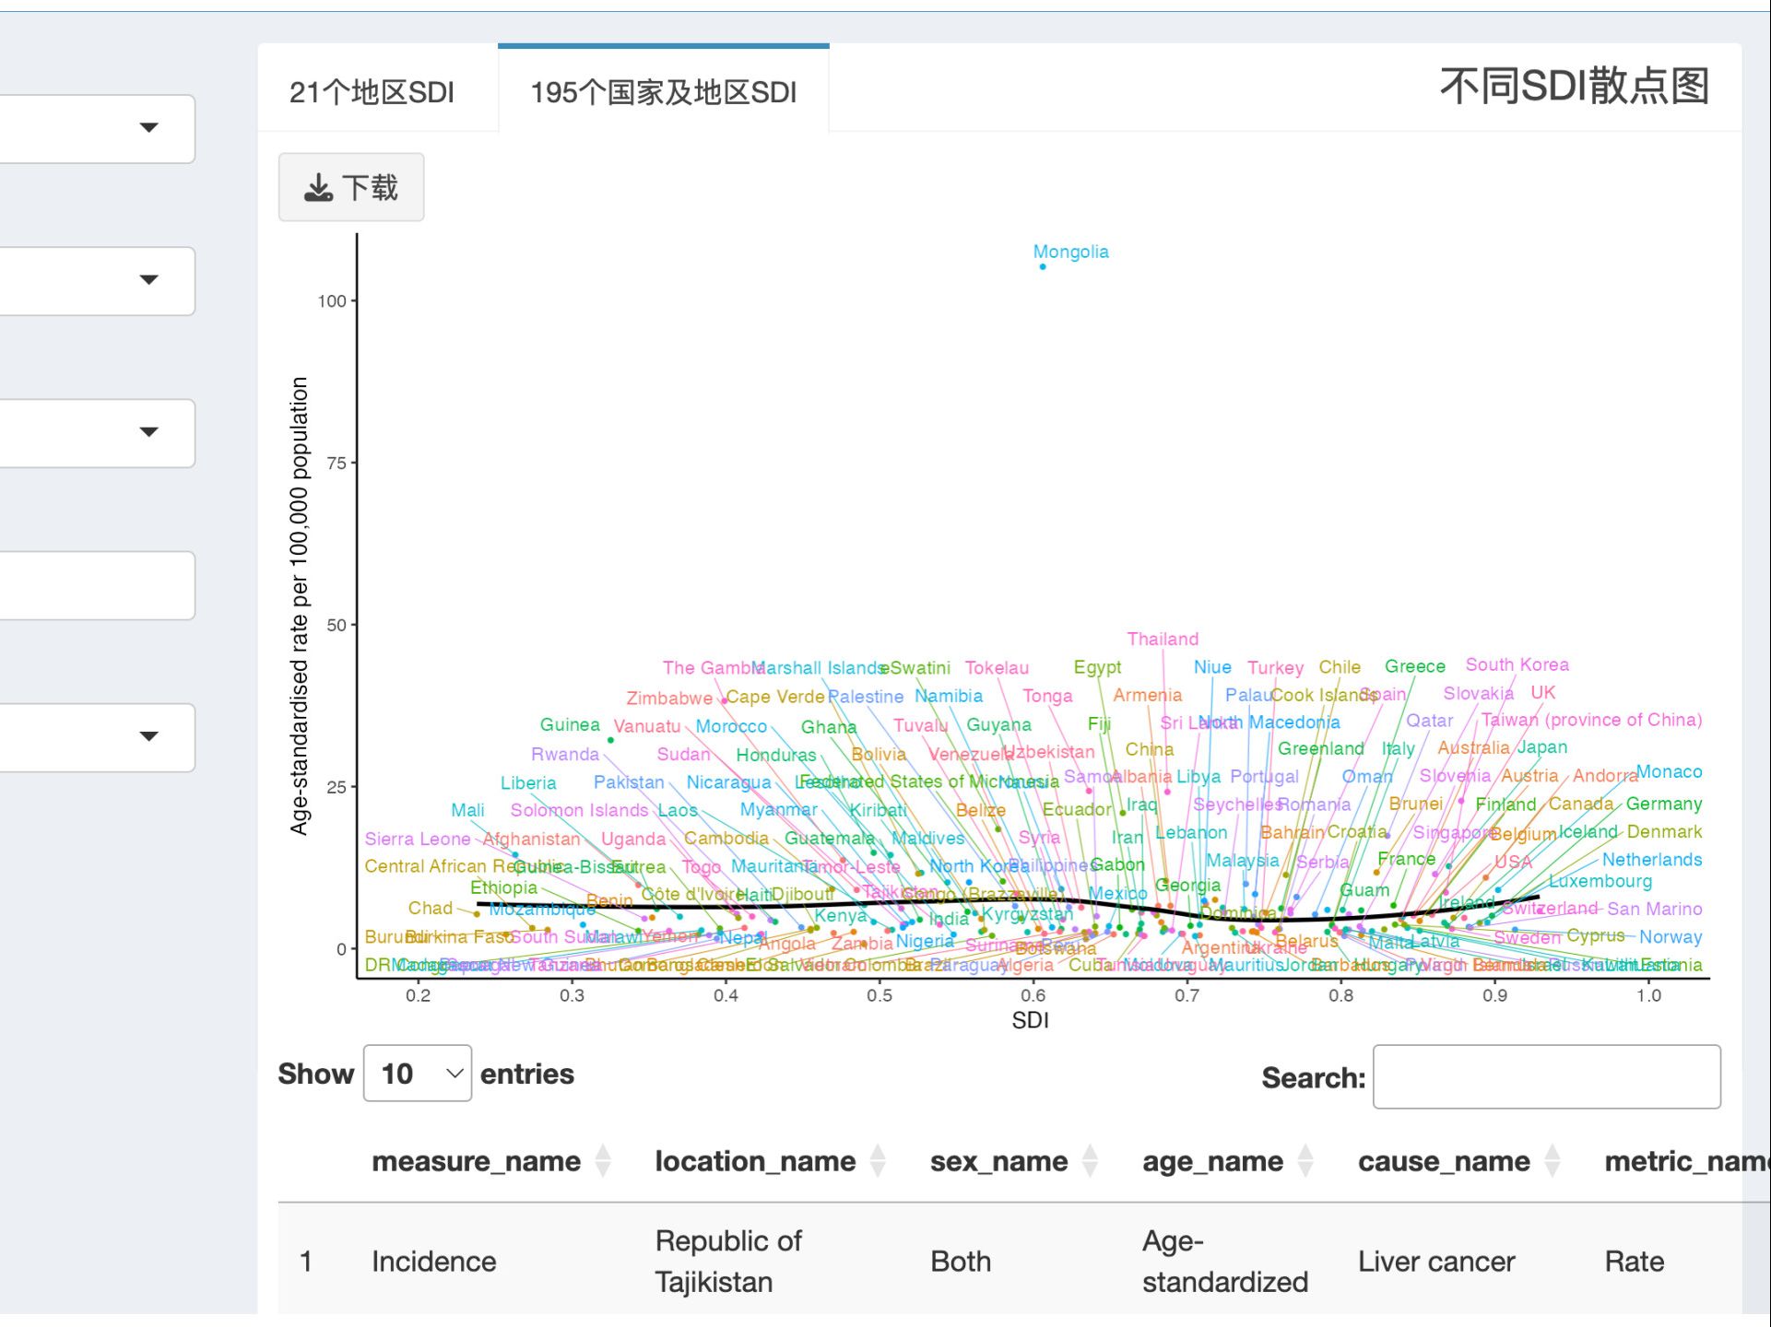Click the Greece label in plot
The image size is (1771, 1327).
point(1414,666)
